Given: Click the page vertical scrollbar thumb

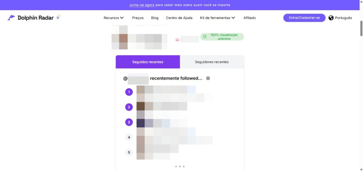Looking at the screenshot, I should (361, 28).
